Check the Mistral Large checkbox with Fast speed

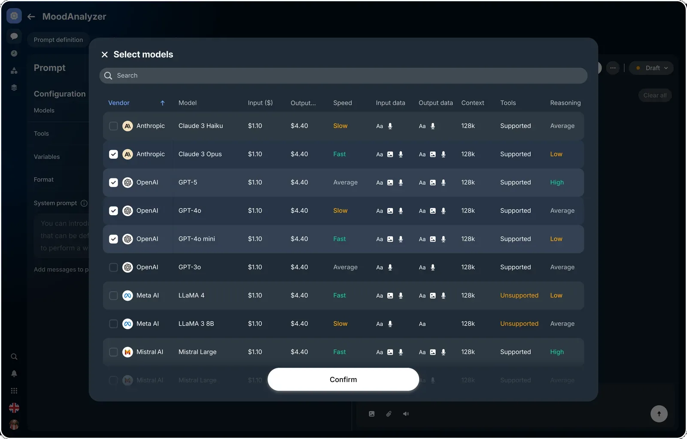(x=113, y=352)
